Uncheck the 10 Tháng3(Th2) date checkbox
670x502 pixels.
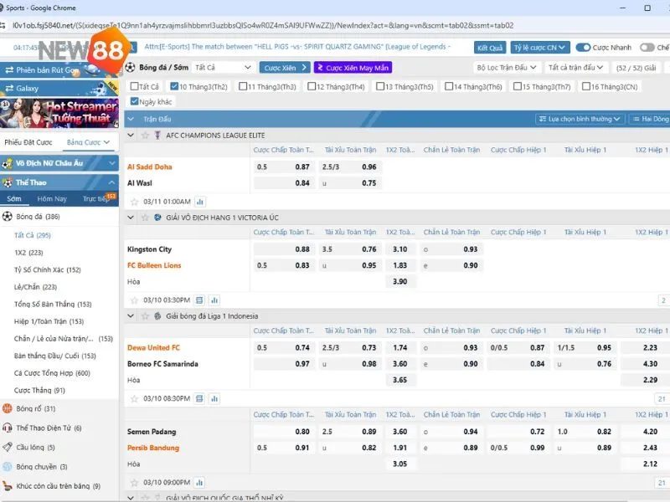click(174, 86)
